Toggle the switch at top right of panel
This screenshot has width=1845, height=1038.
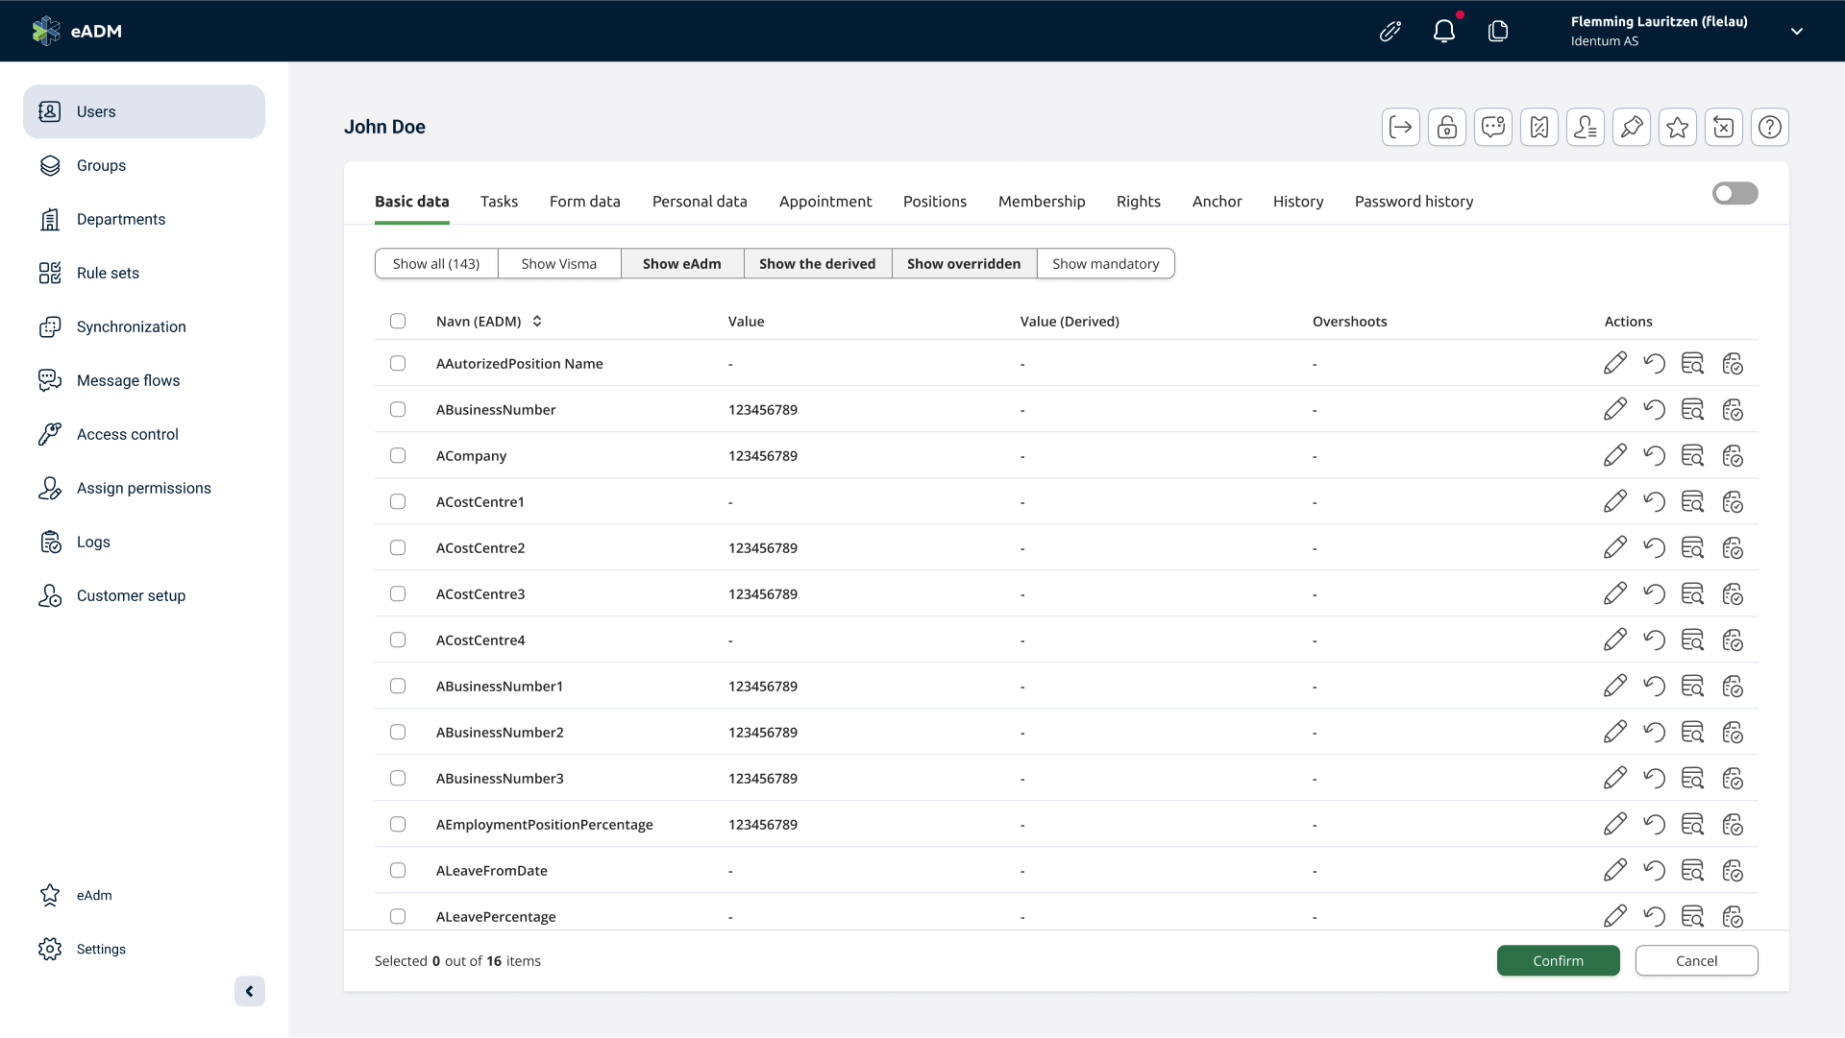[1736, 192]
